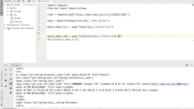The height and width of the screenshot is (109, 194).
Task: Click 'from bs4 import BeautifulSoup' line
Action: click(67, 8)
